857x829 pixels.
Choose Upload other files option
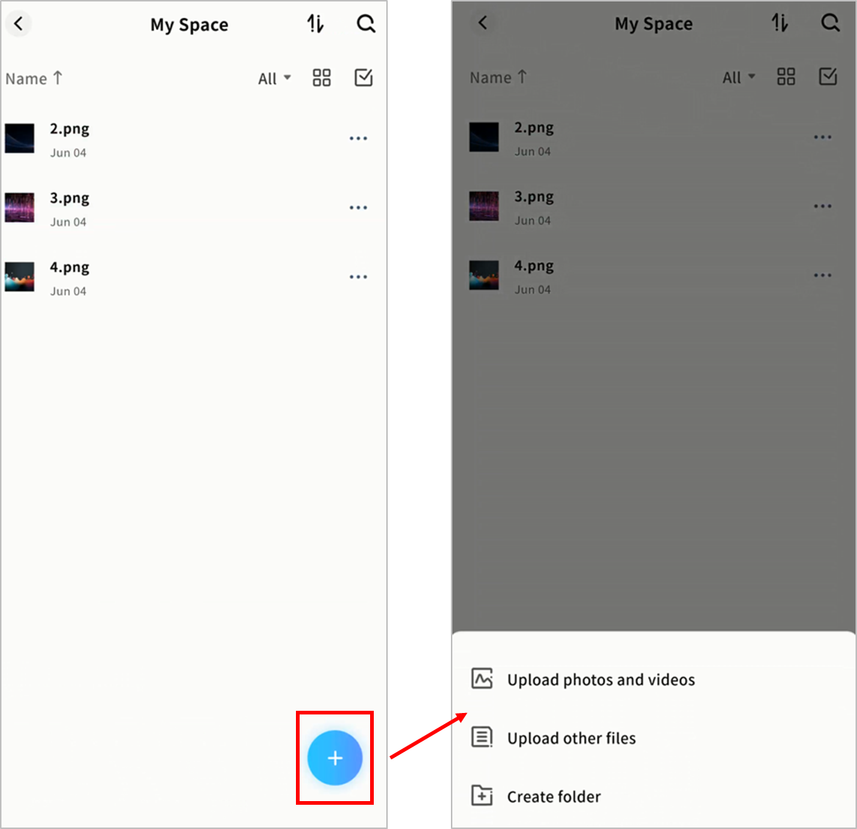click(x=571, y=738)
